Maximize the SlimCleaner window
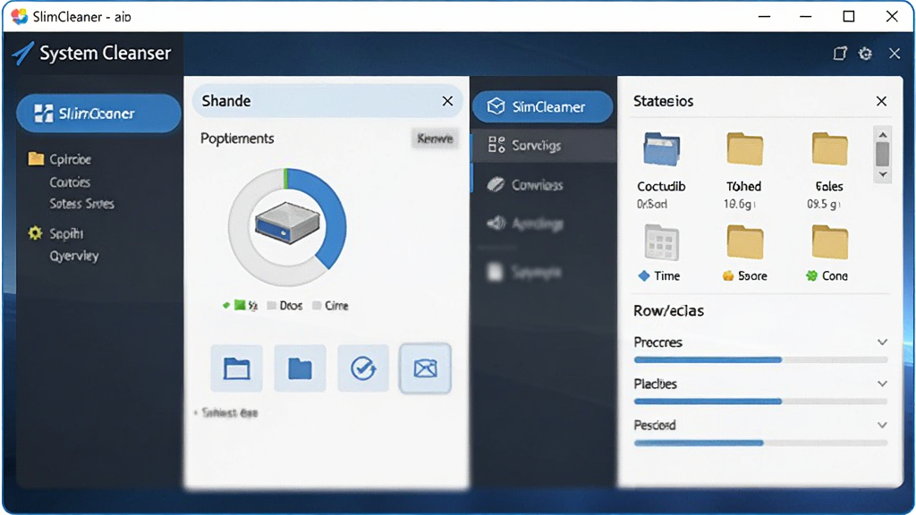The height and width of the screenshot is (515, 916). click(849, 16)
